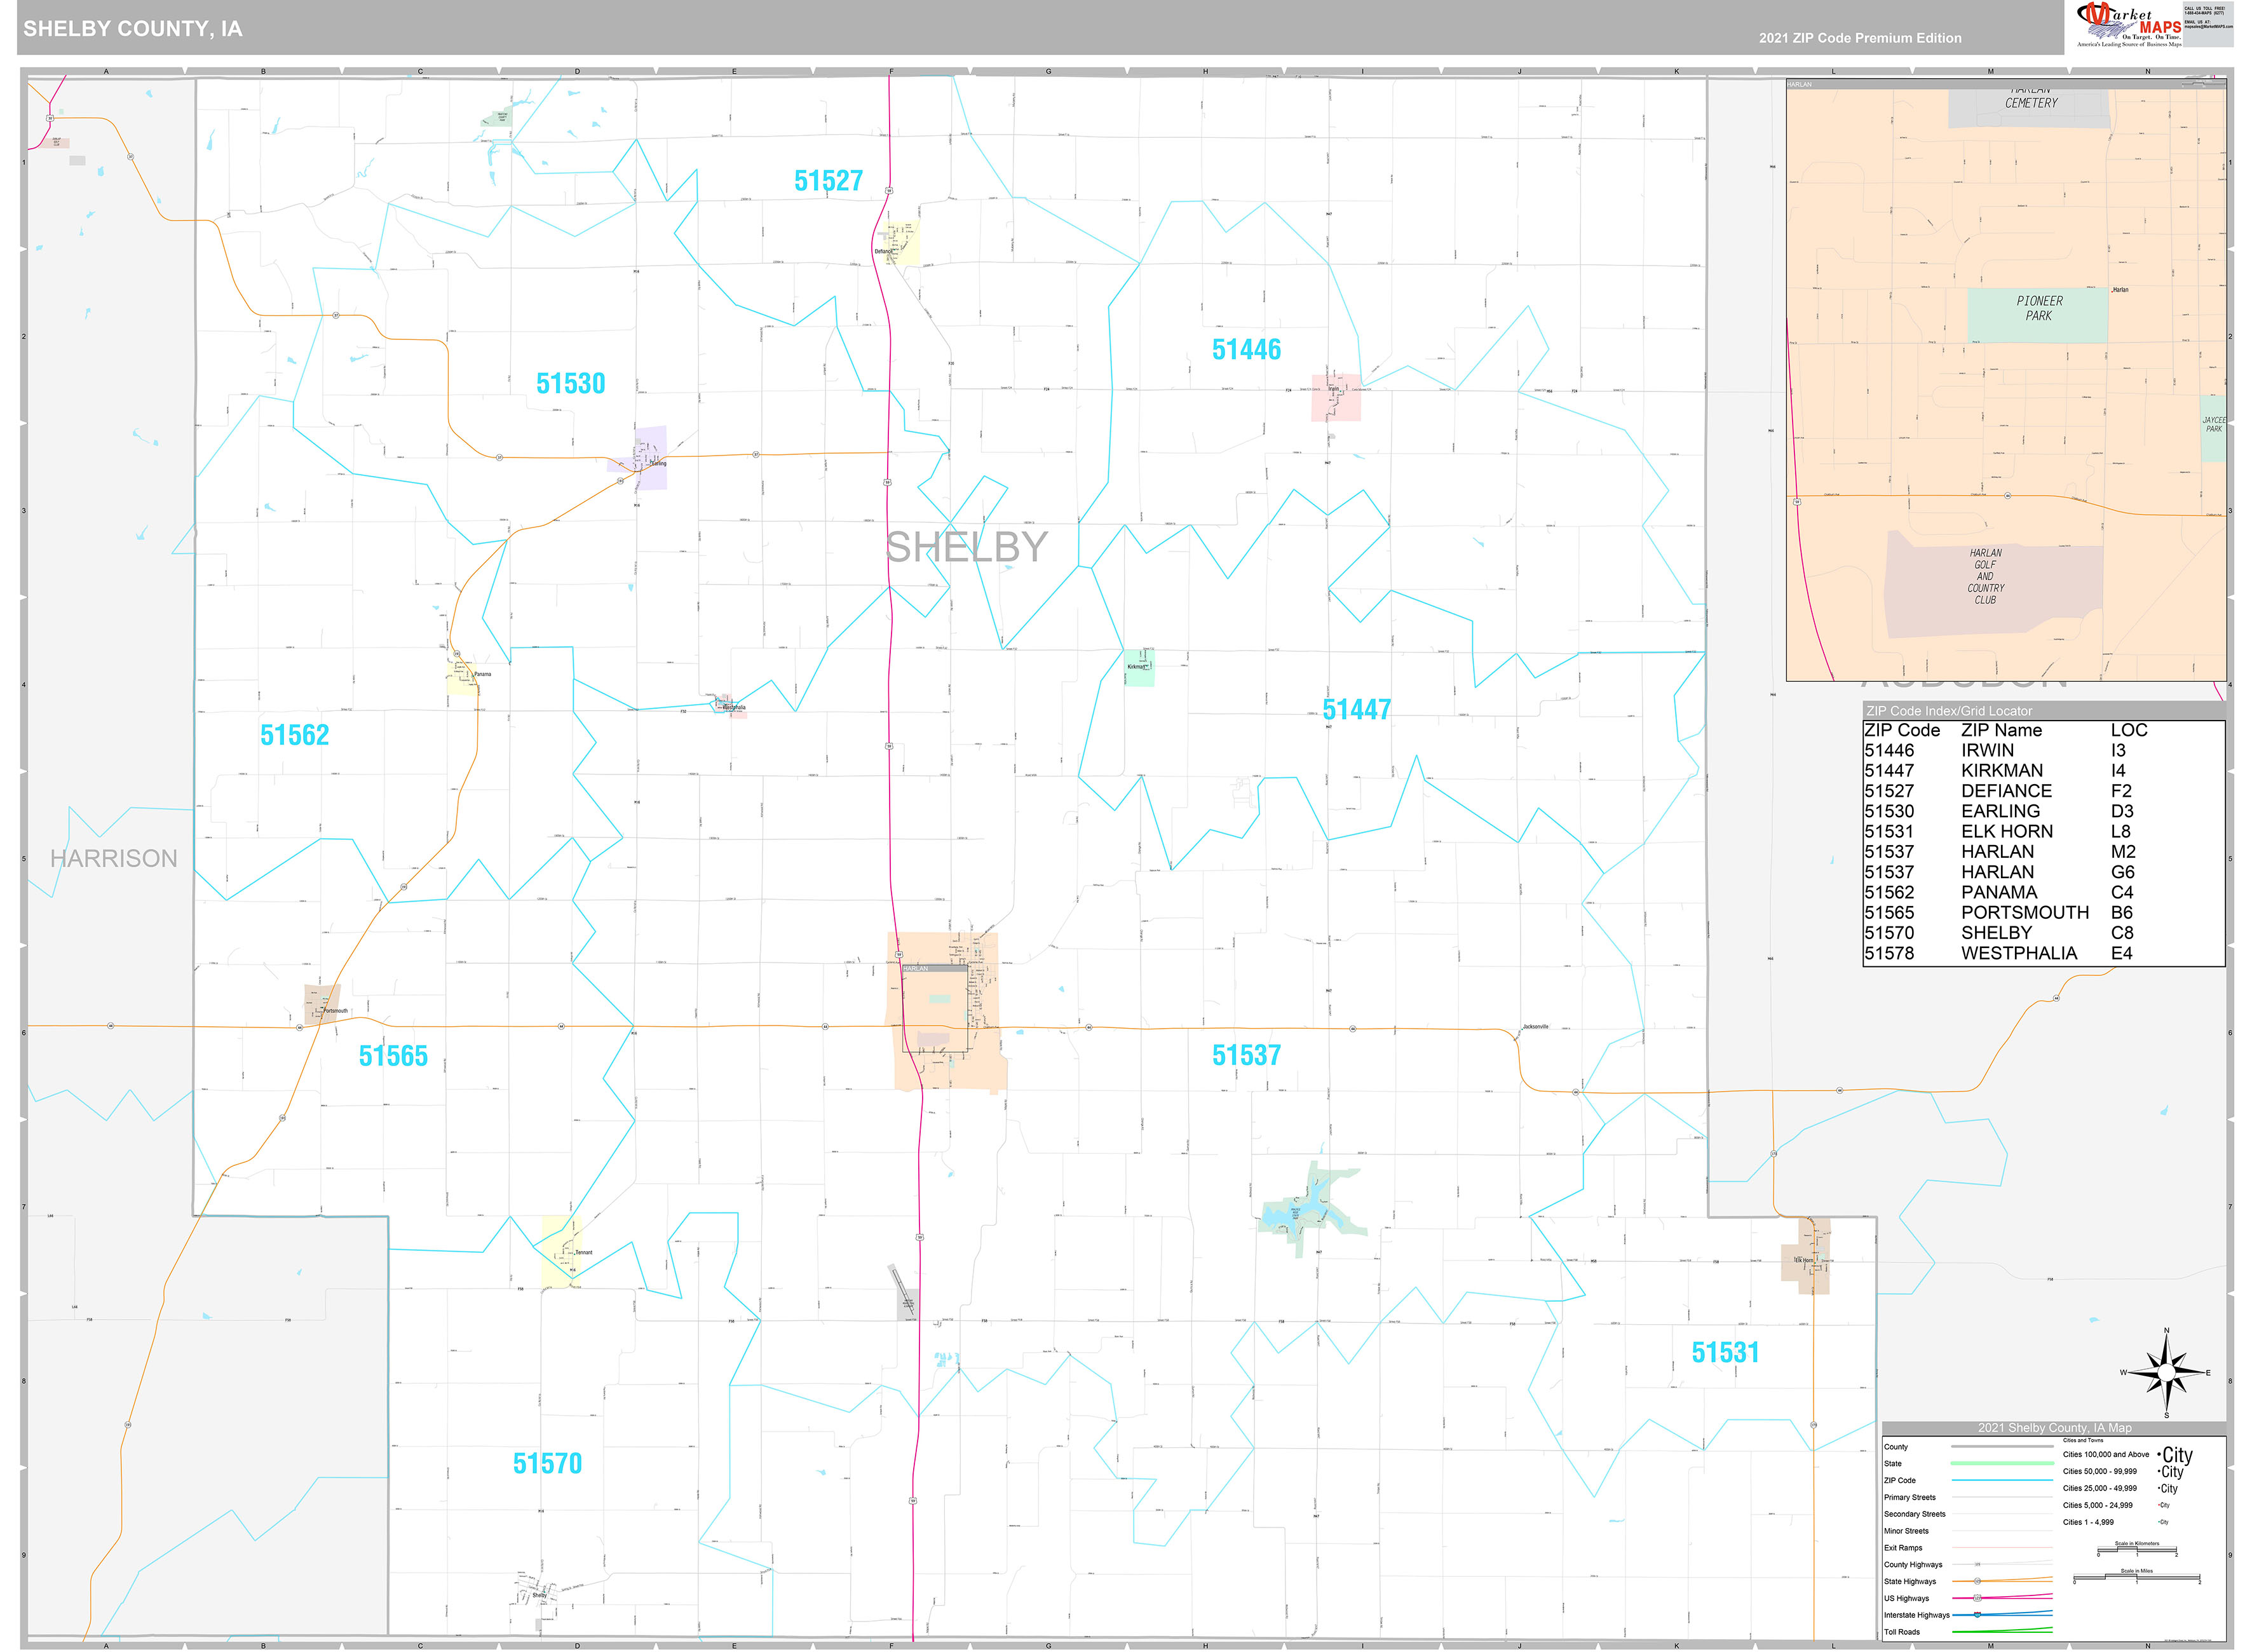Click the '2021 Shelby County, IA Map' legend title
This screenshot has width=2245, height=1652.
[2054, 1428]
